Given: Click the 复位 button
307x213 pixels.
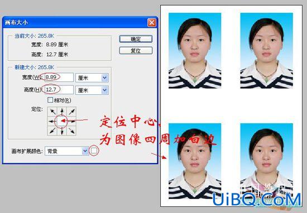Looking at the screenshot, I should [136, 51].
